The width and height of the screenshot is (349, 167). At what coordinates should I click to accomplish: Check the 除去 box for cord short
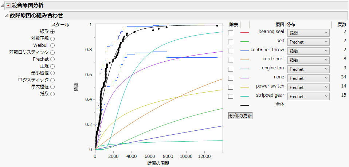pos(231,60)
